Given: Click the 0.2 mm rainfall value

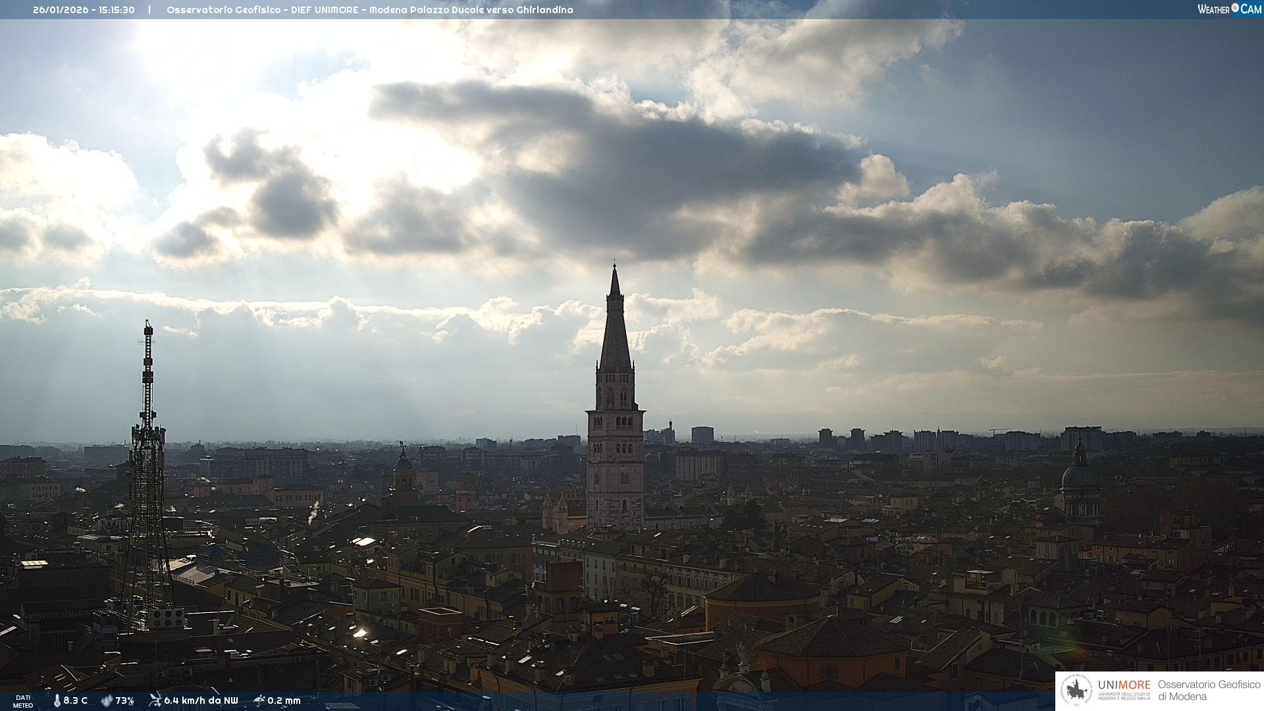Looking at the screenshot, I should tap(284, 700).
